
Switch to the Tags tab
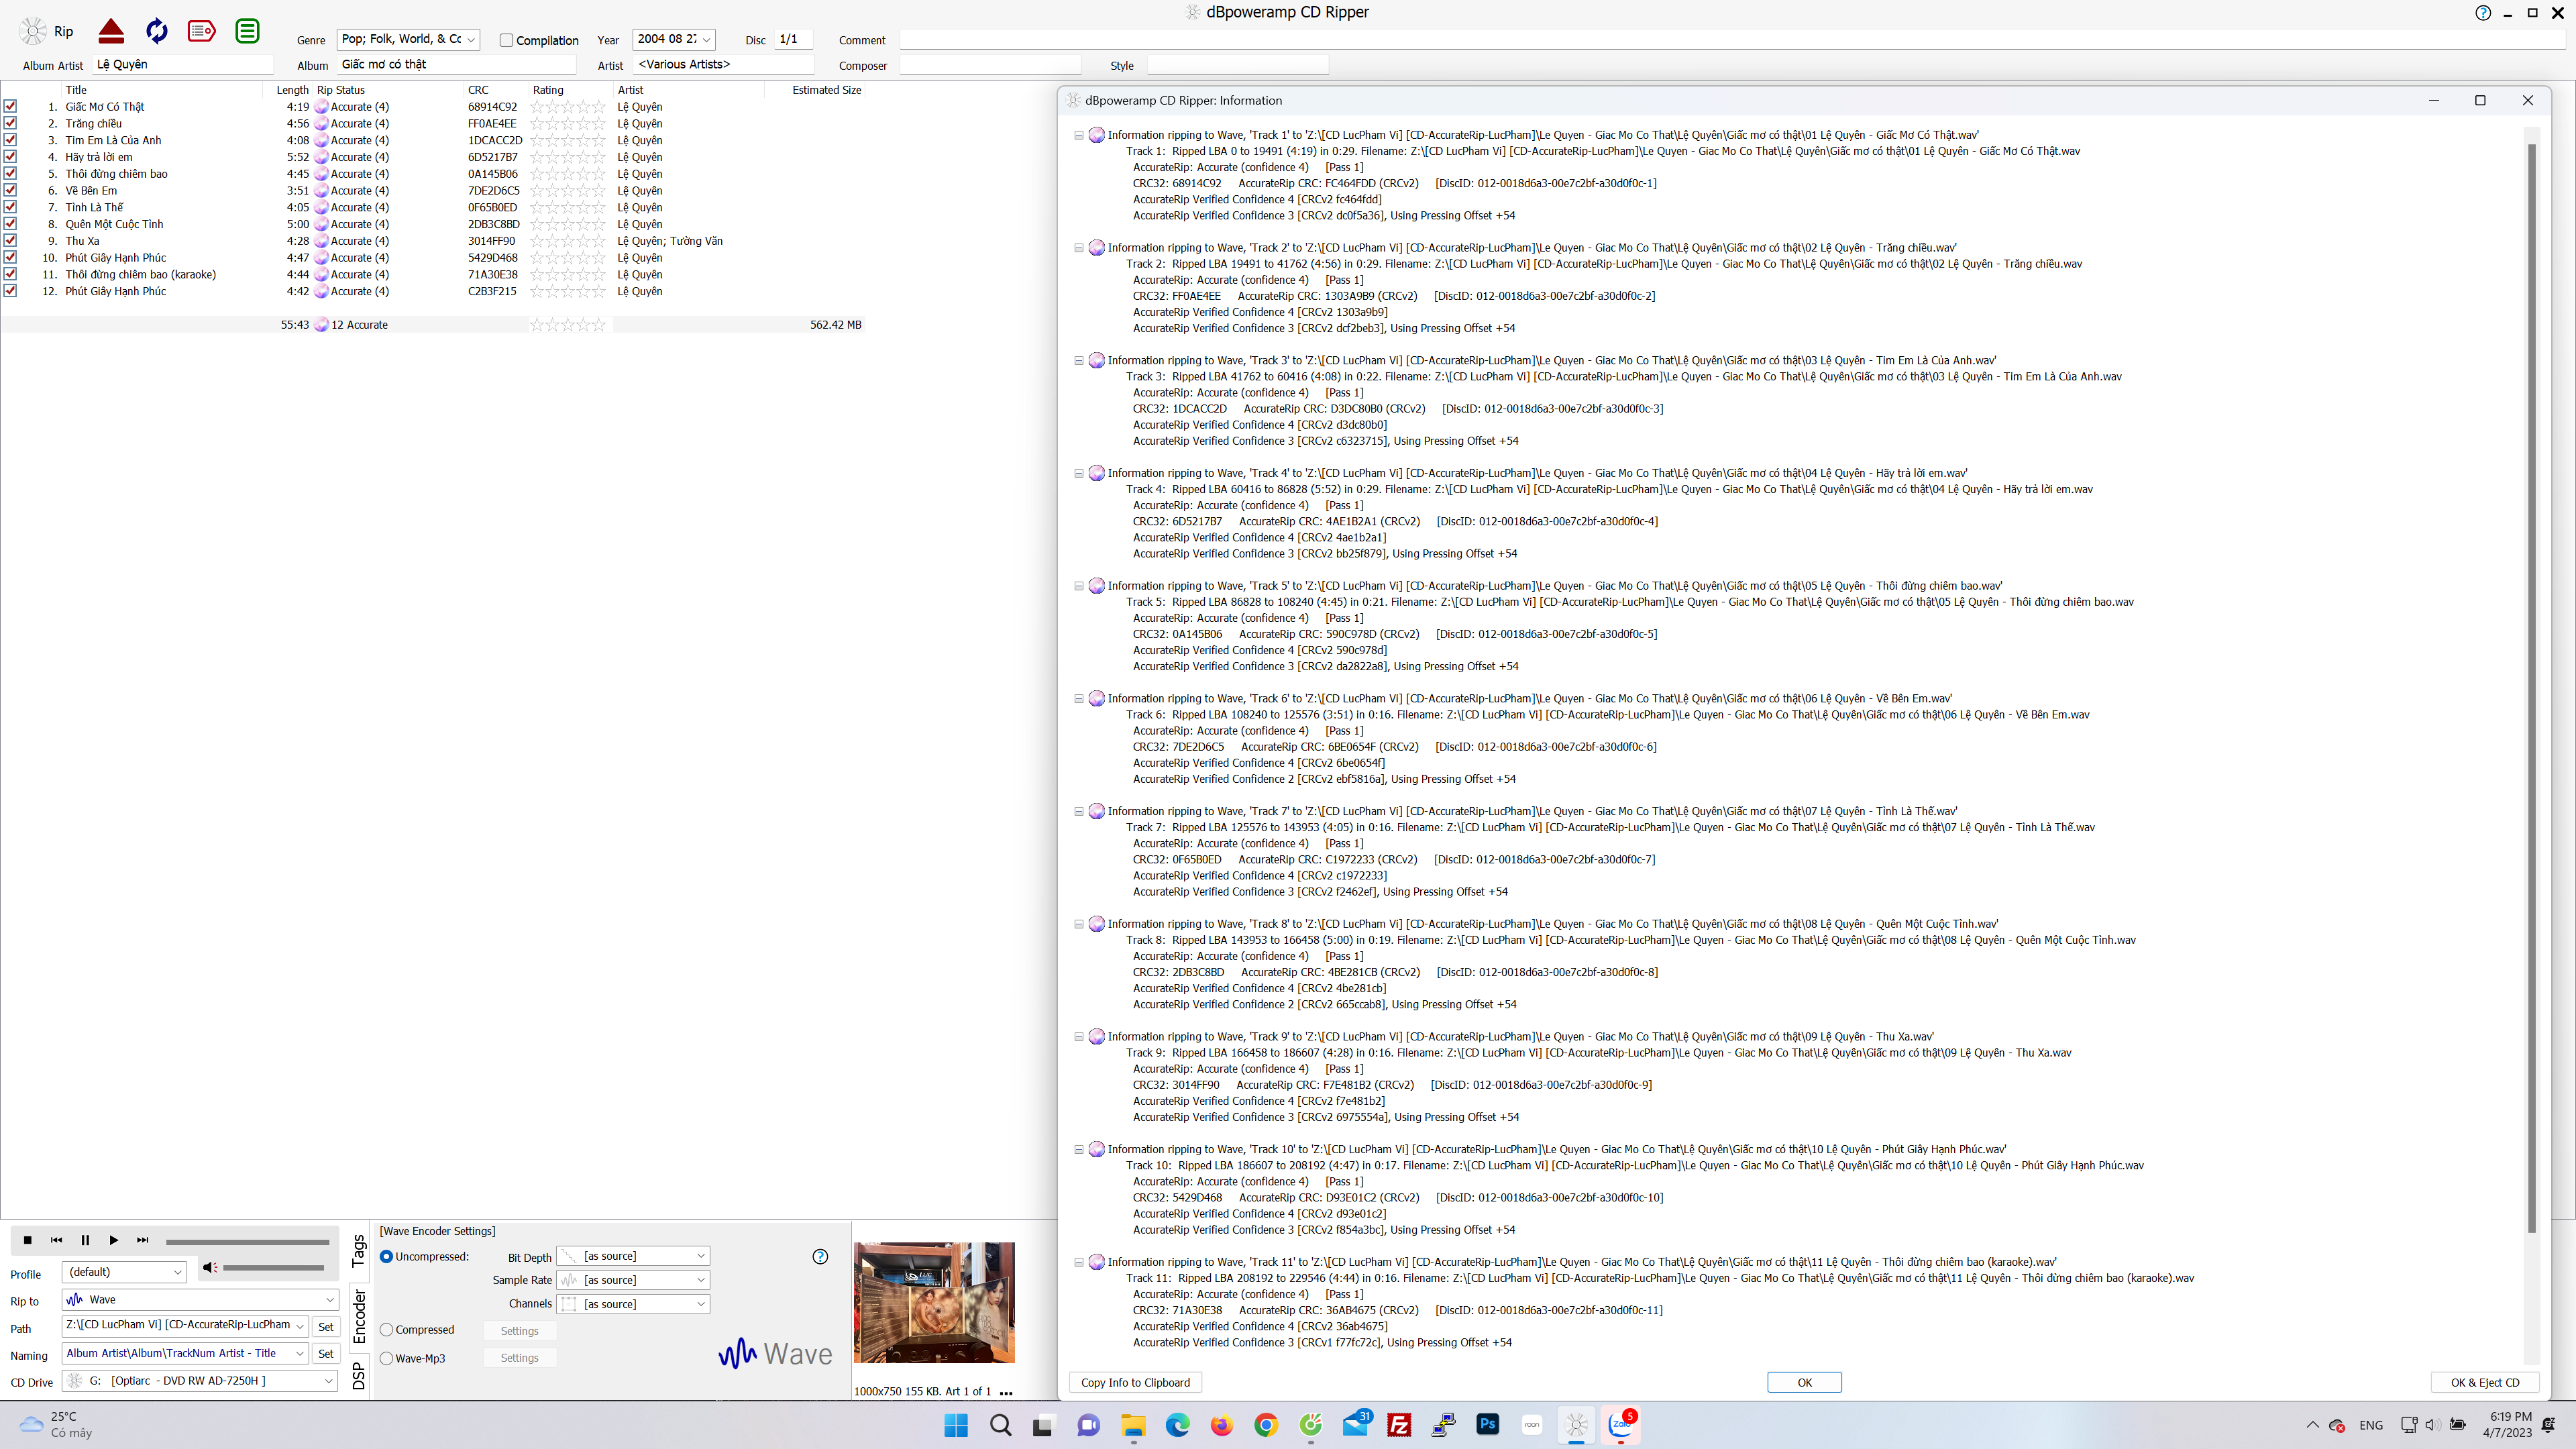click(x=359, y=1250)
